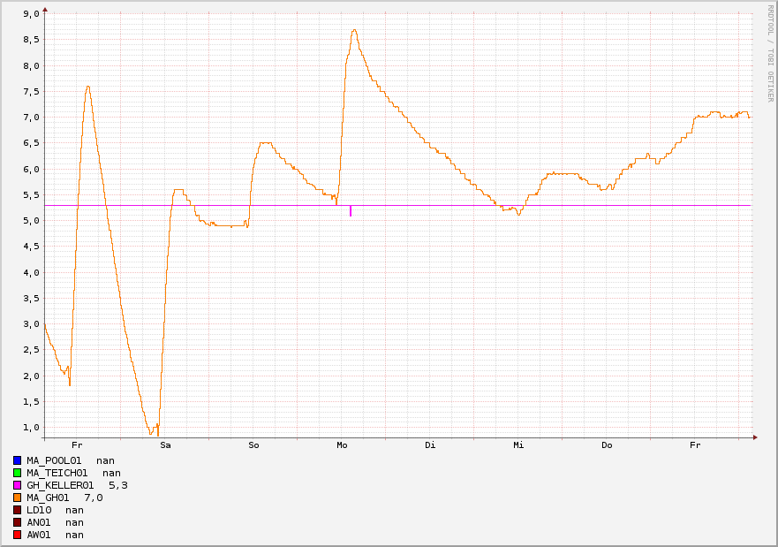Click the blue MA_POOL01 legend swatch
This screenshot has height=547, width=778.
click(17, 460)
